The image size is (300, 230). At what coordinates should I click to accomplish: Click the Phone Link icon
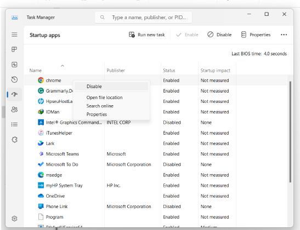tap(41, 206)
